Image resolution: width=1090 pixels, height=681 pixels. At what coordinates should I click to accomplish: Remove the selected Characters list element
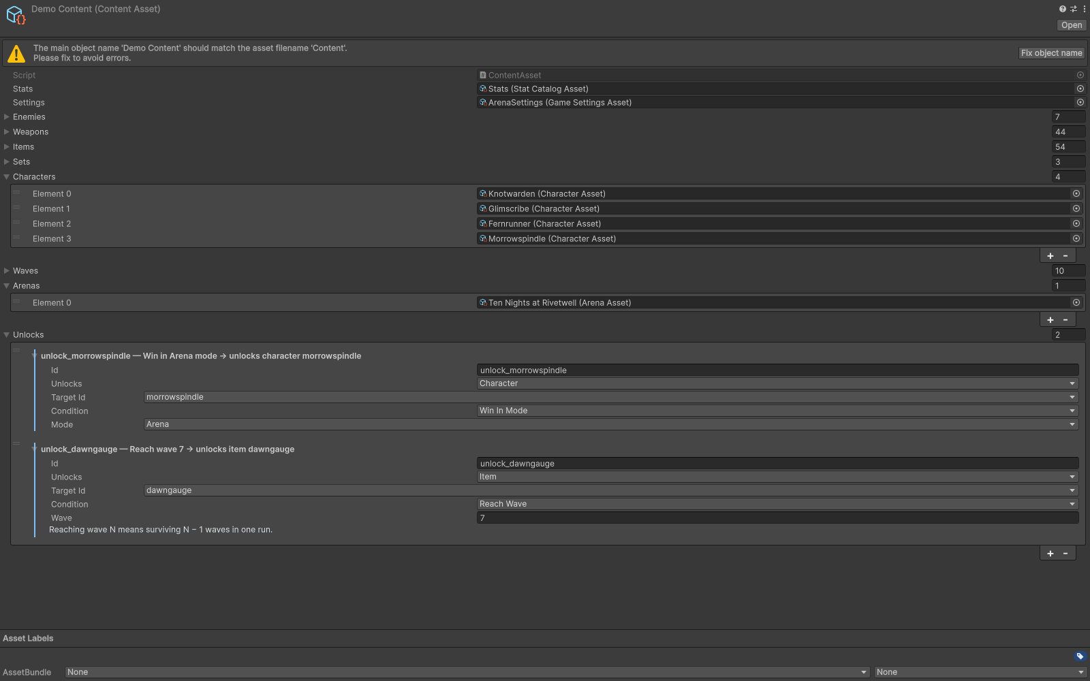pyautogui.click(x=1065, y=256)
